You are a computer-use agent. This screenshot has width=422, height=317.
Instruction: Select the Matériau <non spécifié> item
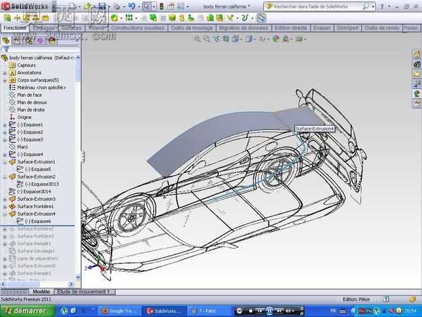(41, 88)
